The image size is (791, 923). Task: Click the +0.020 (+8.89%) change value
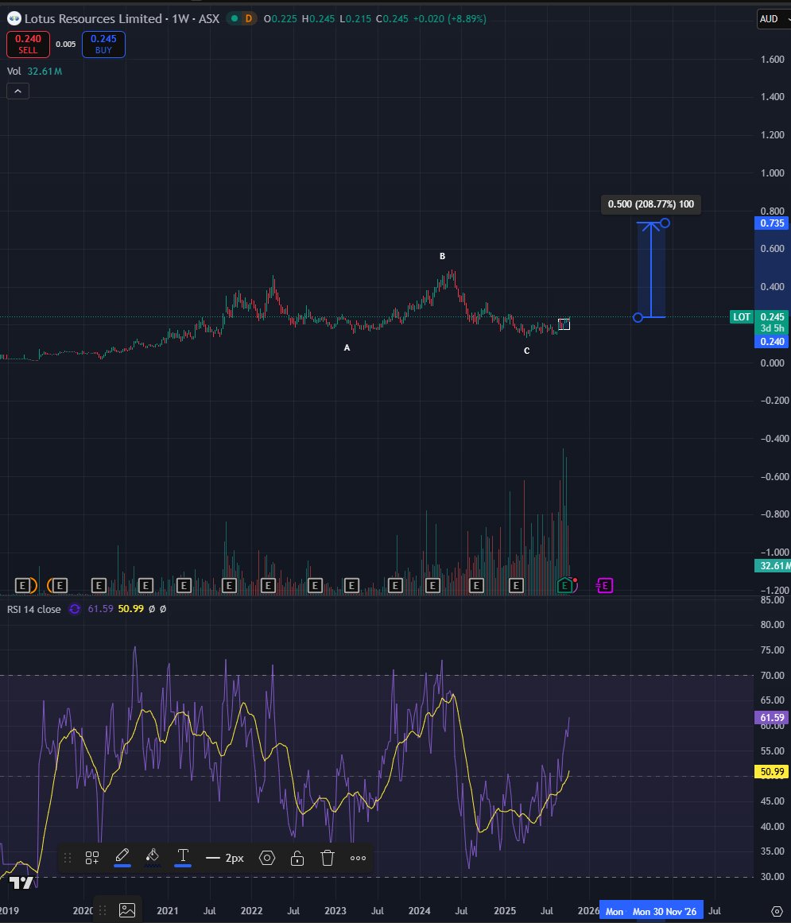[450, 19]
